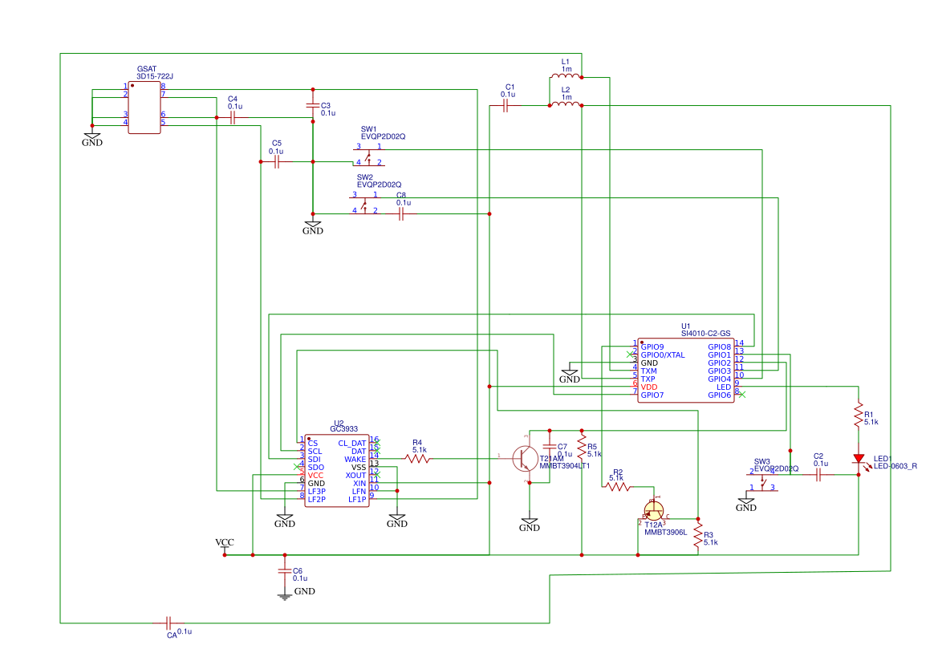Select capacitor C1 symbol
The height and width of the screenshot is (665, 938).
click(x=506, y=106)
